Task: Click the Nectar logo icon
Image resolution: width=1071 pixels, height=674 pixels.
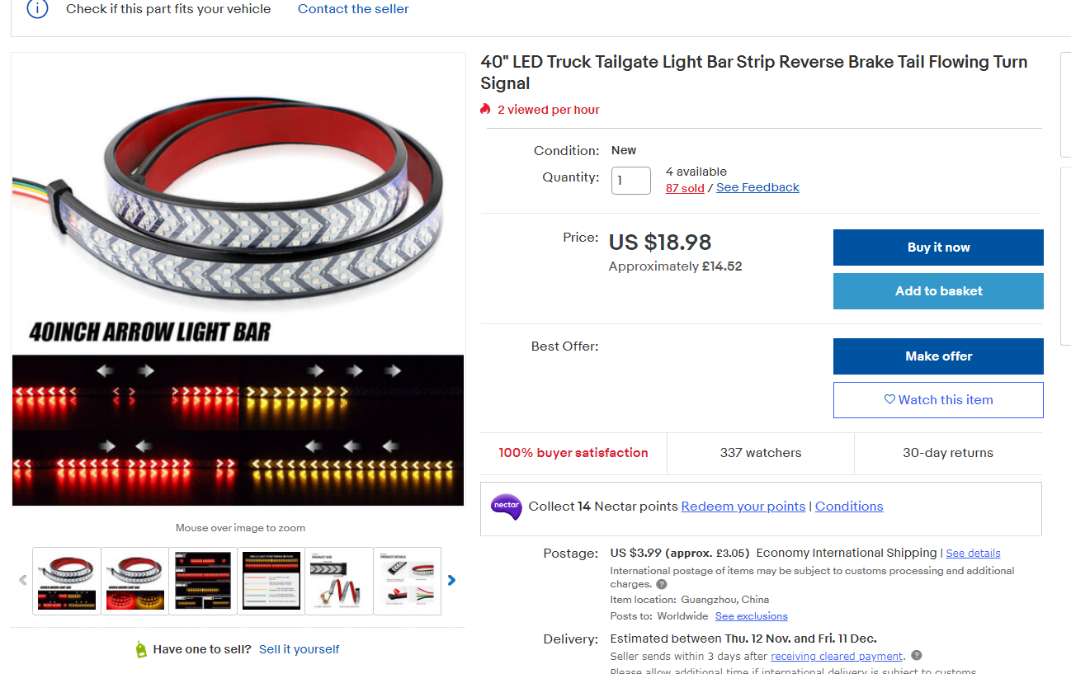Action: [506, 507]
